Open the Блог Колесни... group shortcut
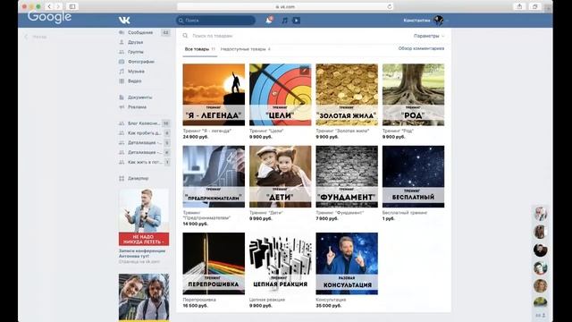 [144, 123]
